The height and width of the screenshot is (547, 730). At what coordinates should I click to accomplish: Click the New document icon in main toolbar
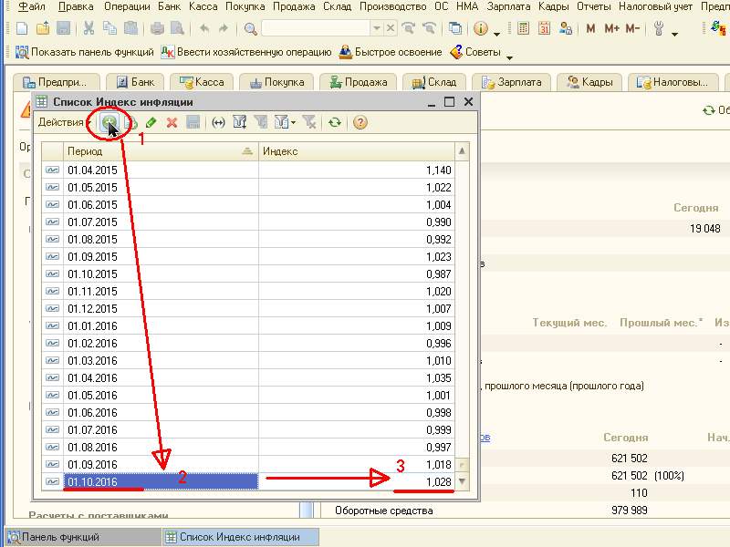22,28
